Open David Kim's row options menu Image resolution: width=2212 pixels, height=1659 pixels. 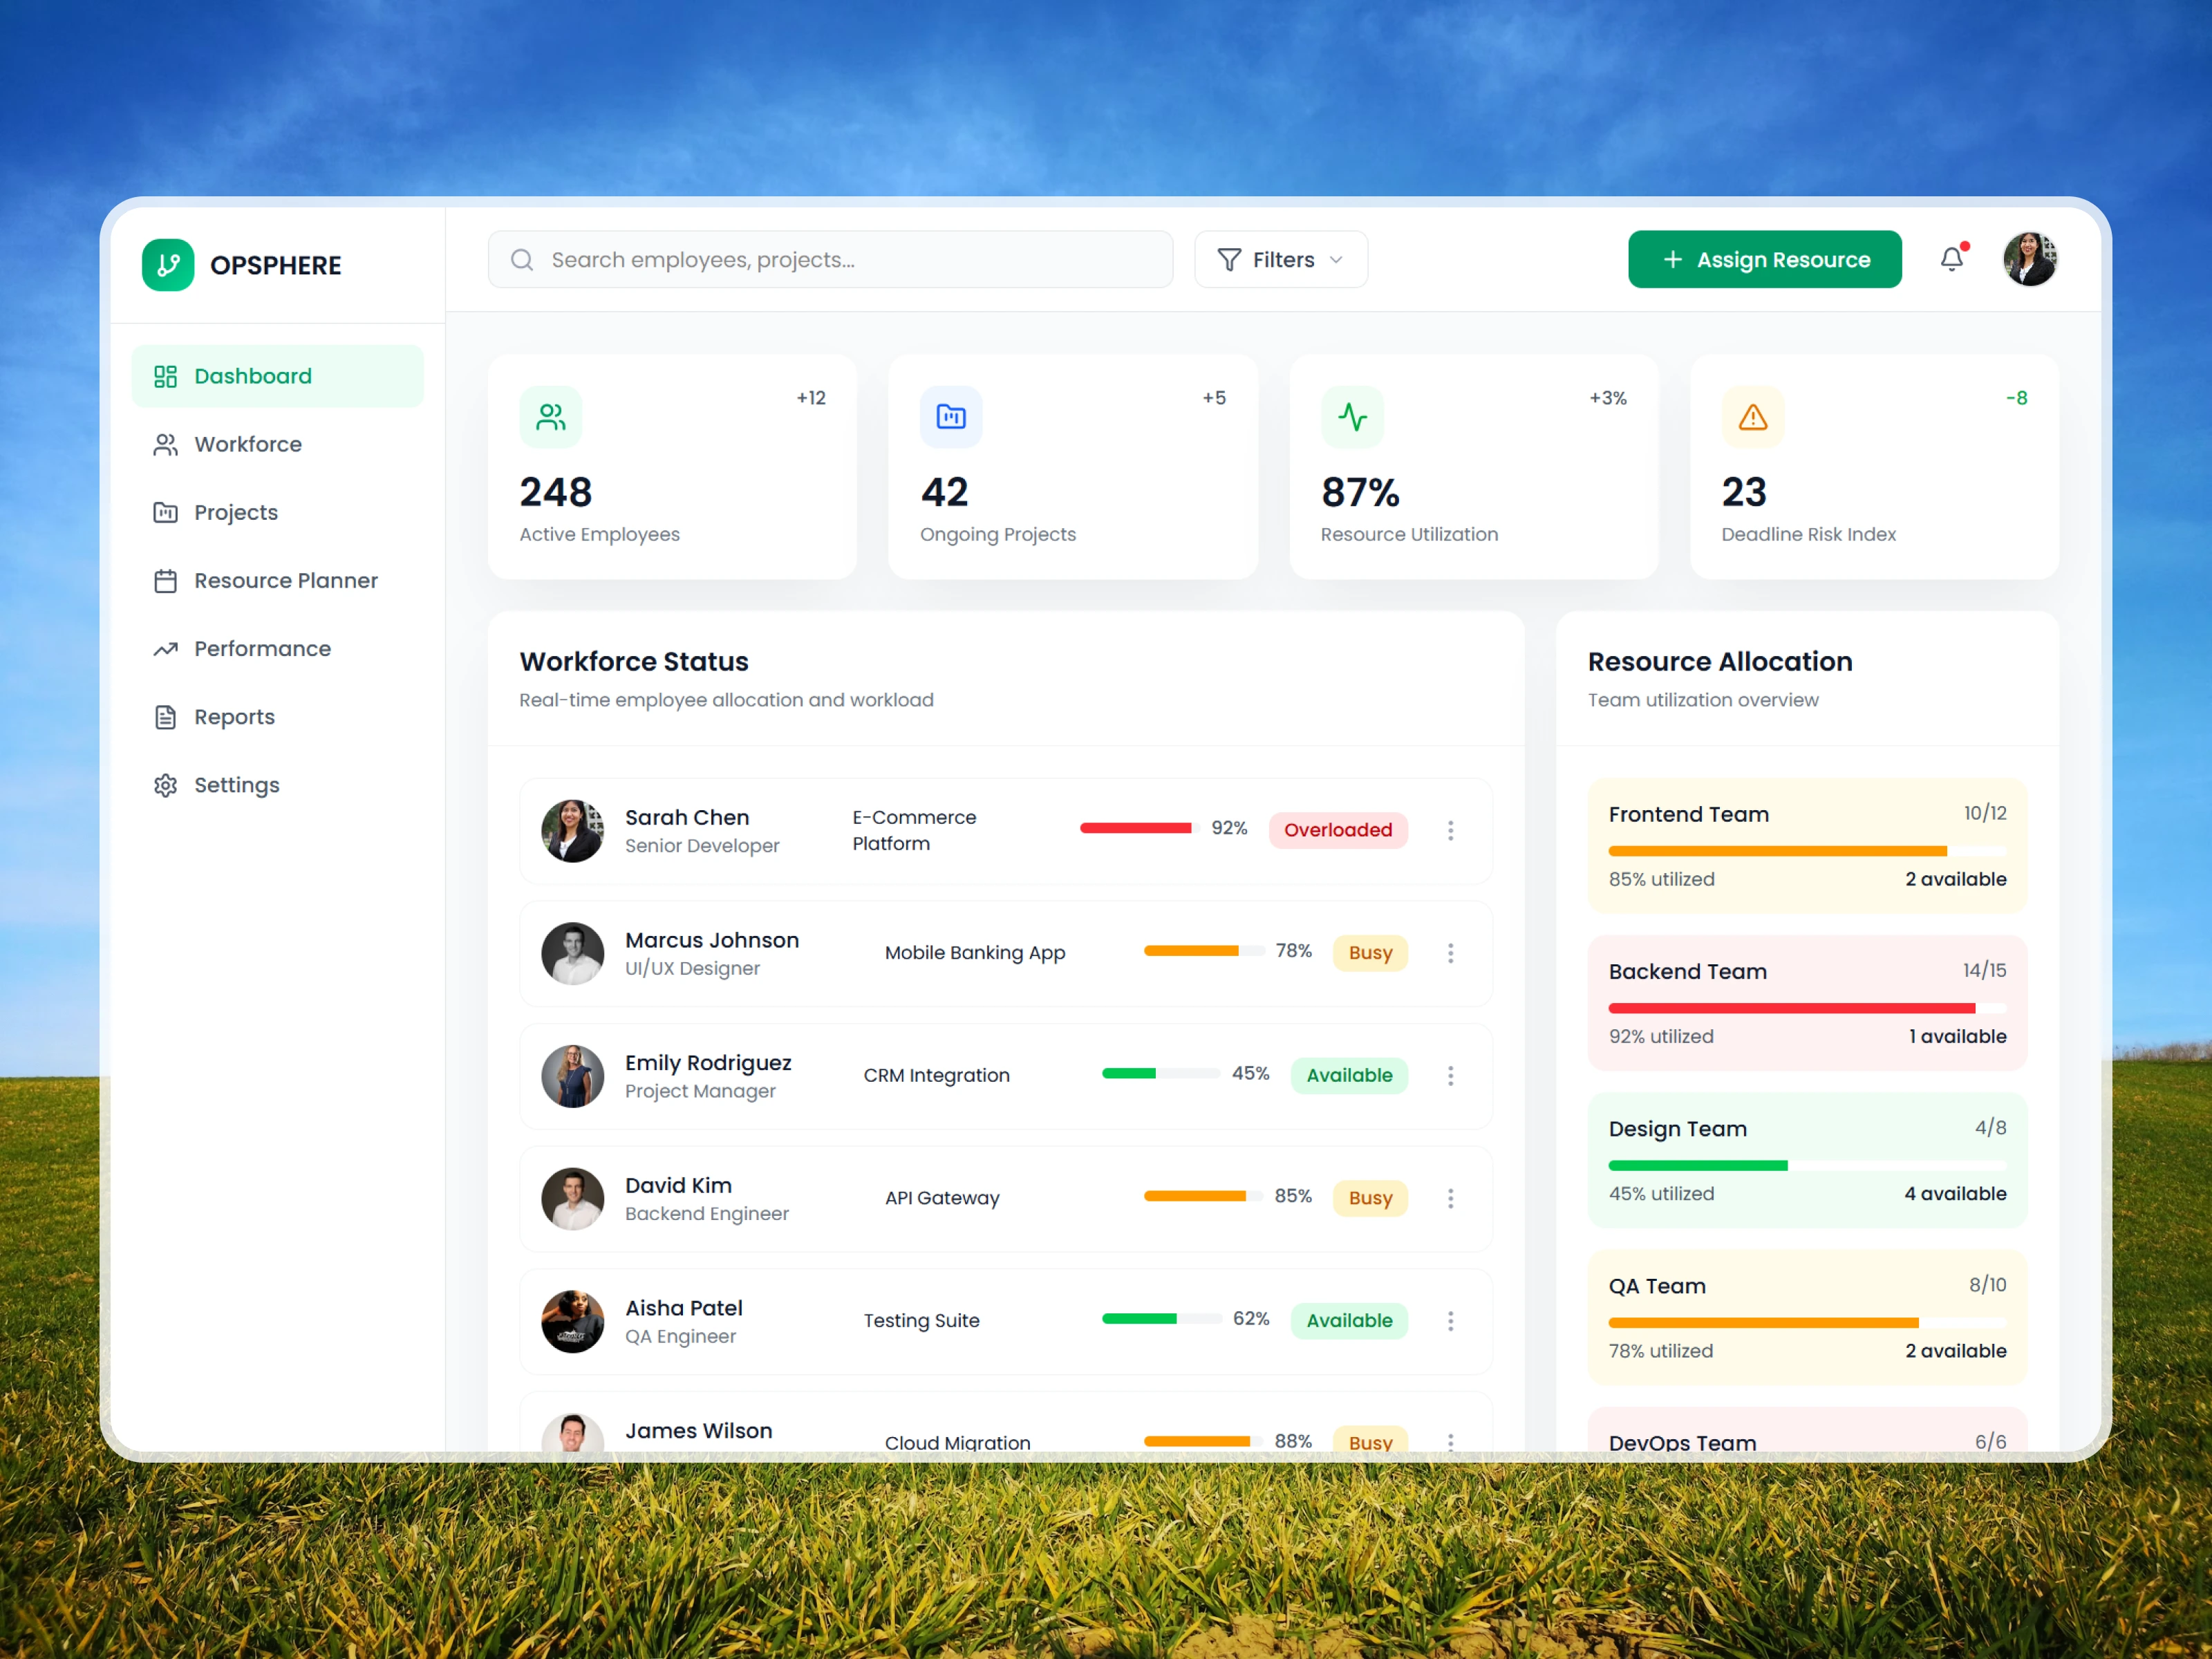point(1450,1198)
